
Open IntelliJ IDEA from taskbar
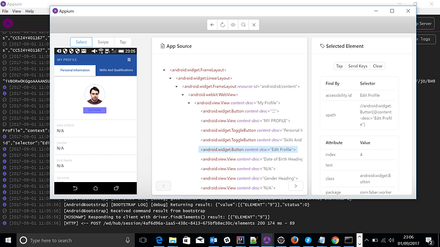pyautogui.click(x=240, y=240)
